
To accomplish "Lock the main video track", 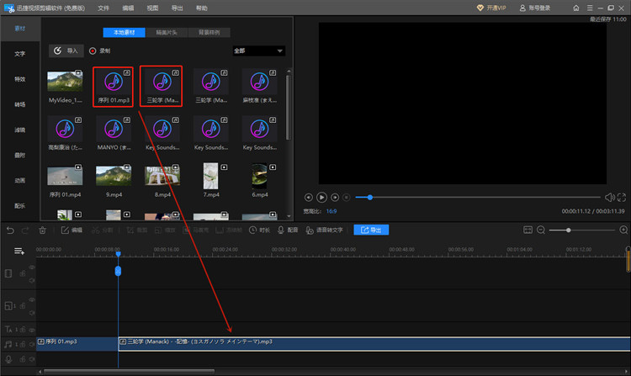I will 23,273.
